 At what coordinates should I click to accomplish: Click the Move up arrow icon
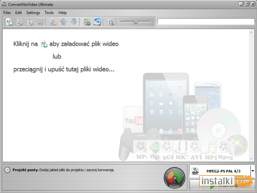point(63,22)
